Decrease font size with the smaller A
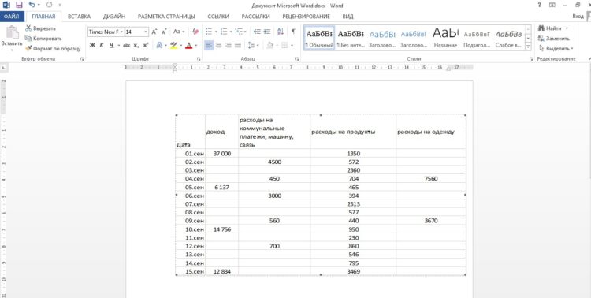Viewport: 591px width, 298px height. tap(164, 32)
